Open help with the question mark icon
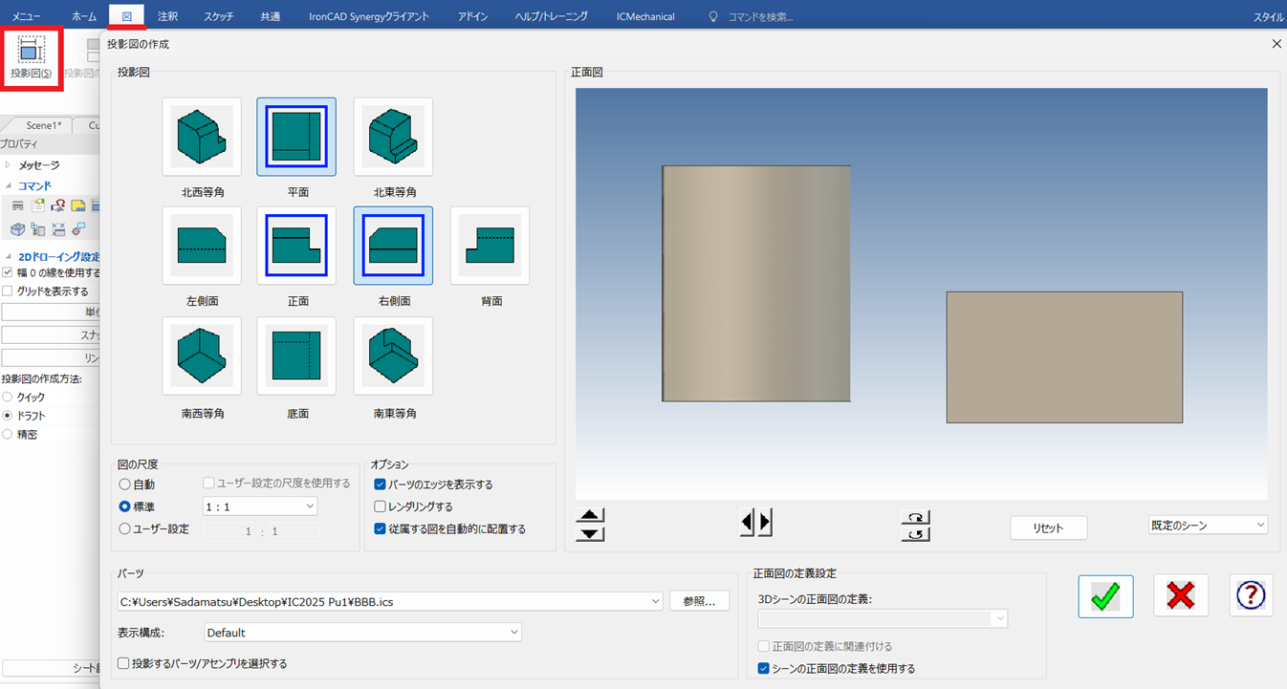The width and height of the screenshot is (1287, 689). pos(1251,596)
